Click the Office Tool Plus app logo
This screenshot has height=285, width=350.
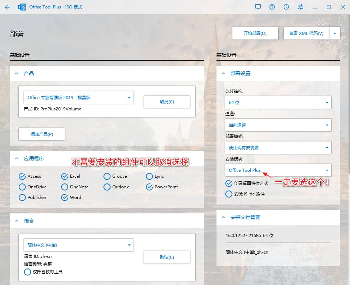point(22,7)
